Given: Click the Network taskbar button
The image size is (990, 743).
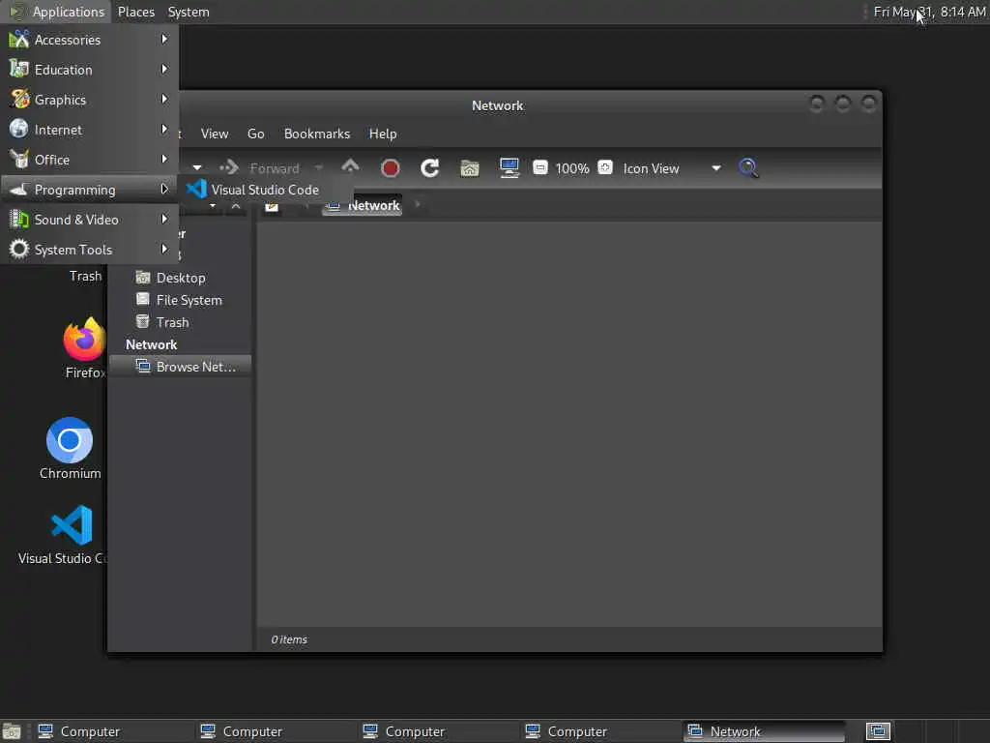Looking at the screenshot, I should [x=764, y=731].
